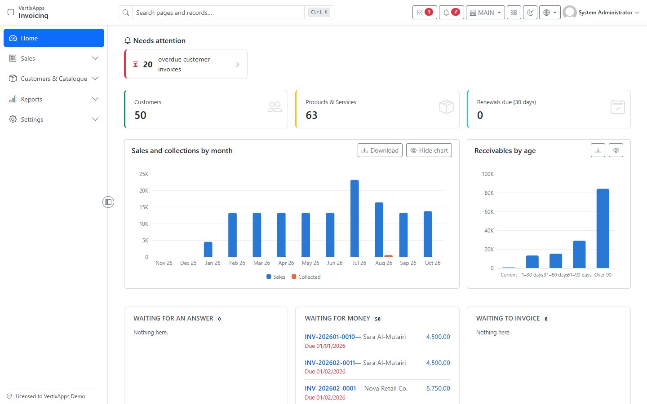Open the MAIN branch dropdown

485,13
